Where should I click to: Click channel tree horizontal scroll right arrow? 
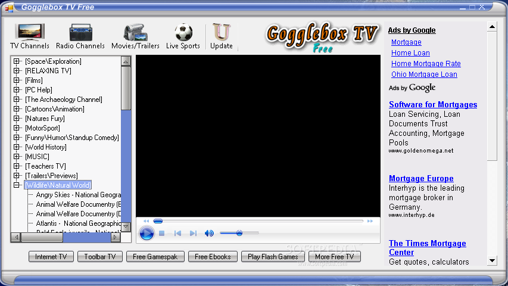pos(116,237)
